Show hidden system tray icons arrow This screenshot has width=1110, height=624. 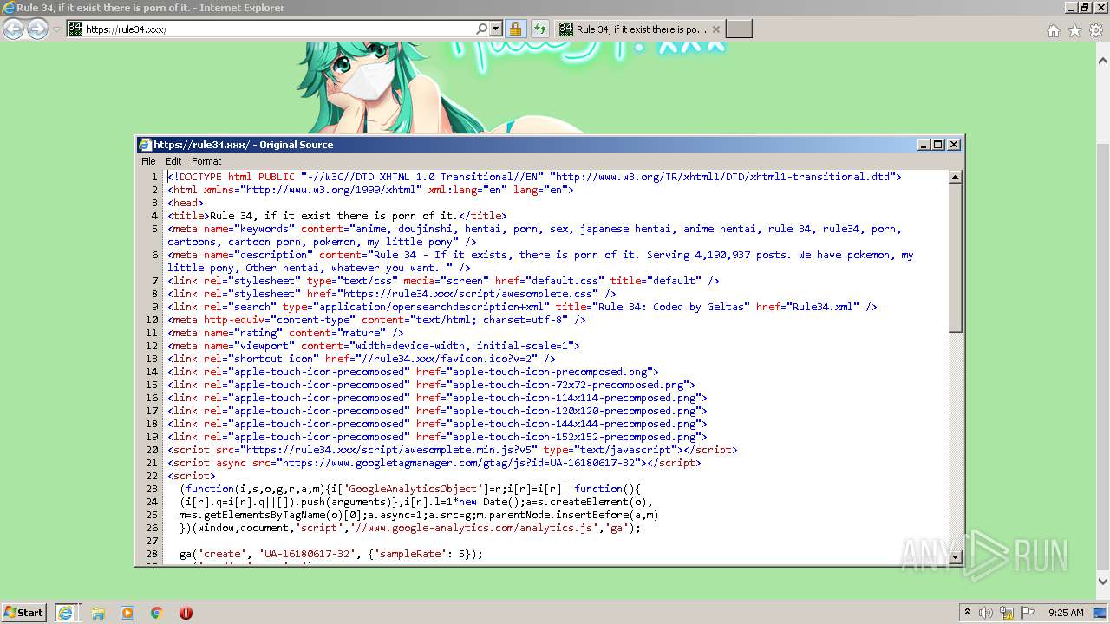pyautogui.click(x=968, y=613)
